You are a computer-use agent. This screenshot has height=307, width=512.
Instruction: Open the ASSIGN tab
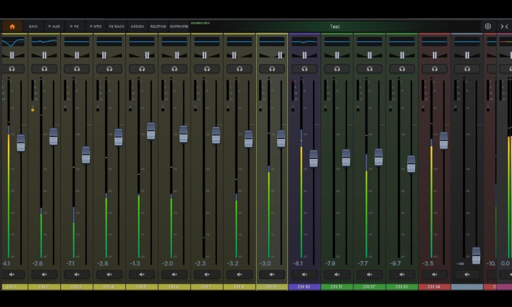137,26
